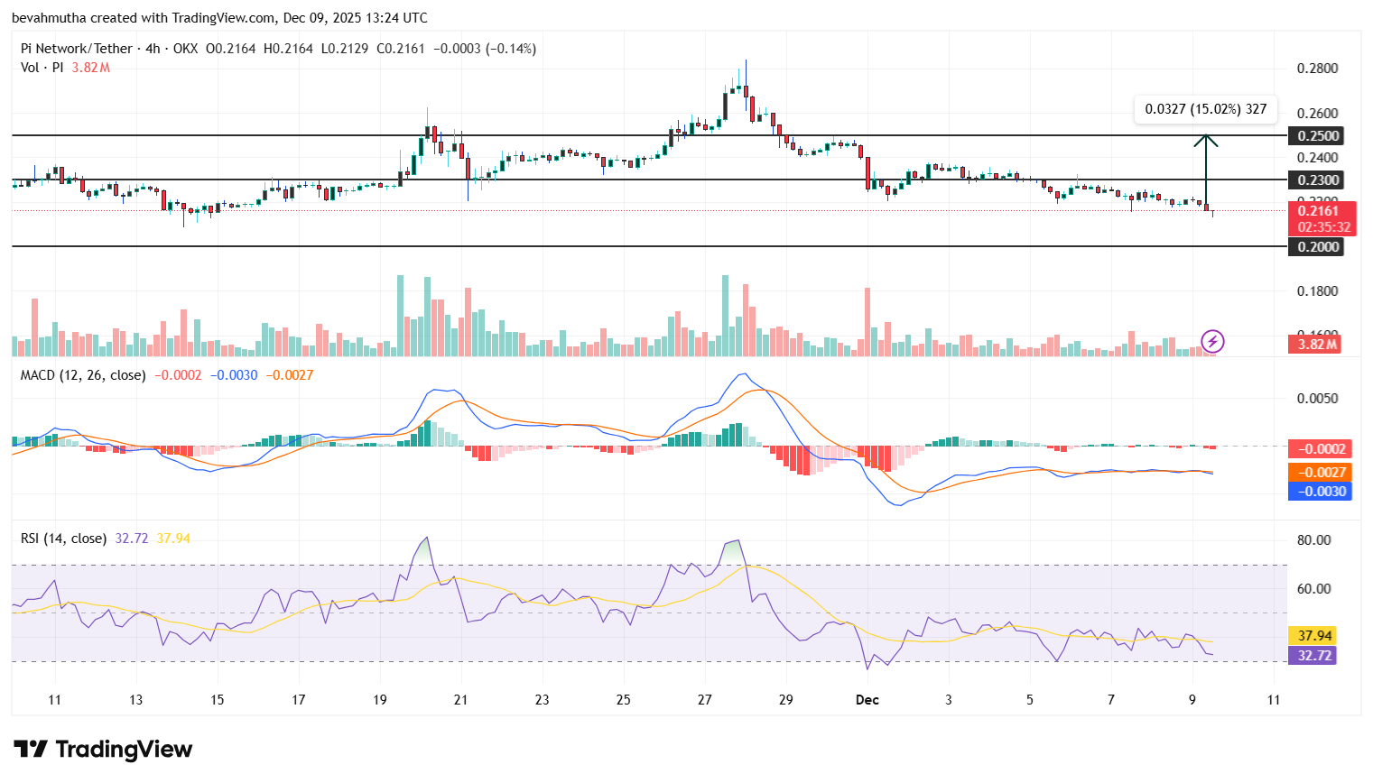Click the 0.2300 support level price label
This screenshot has height=783, width=1373.
pos(1316,180)
